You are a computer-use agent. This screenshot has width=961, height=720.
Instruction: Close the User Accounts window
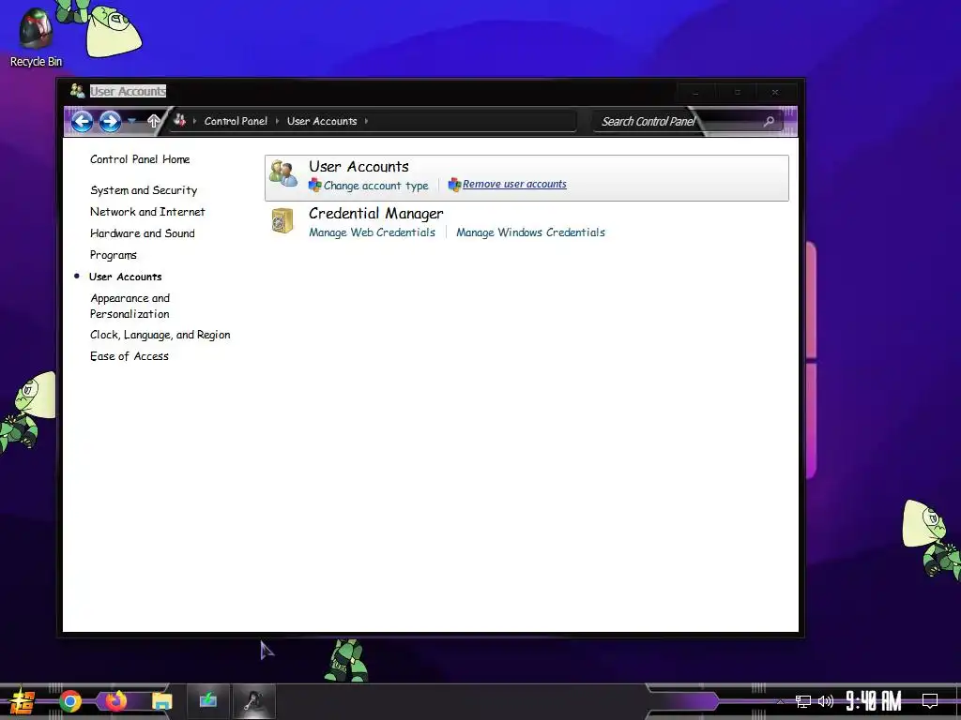(775, 93)
